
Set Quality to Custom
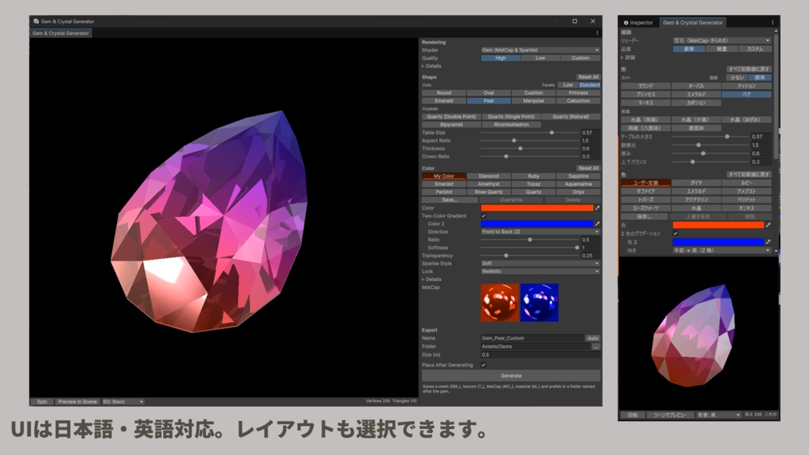[x=580, y=58]
